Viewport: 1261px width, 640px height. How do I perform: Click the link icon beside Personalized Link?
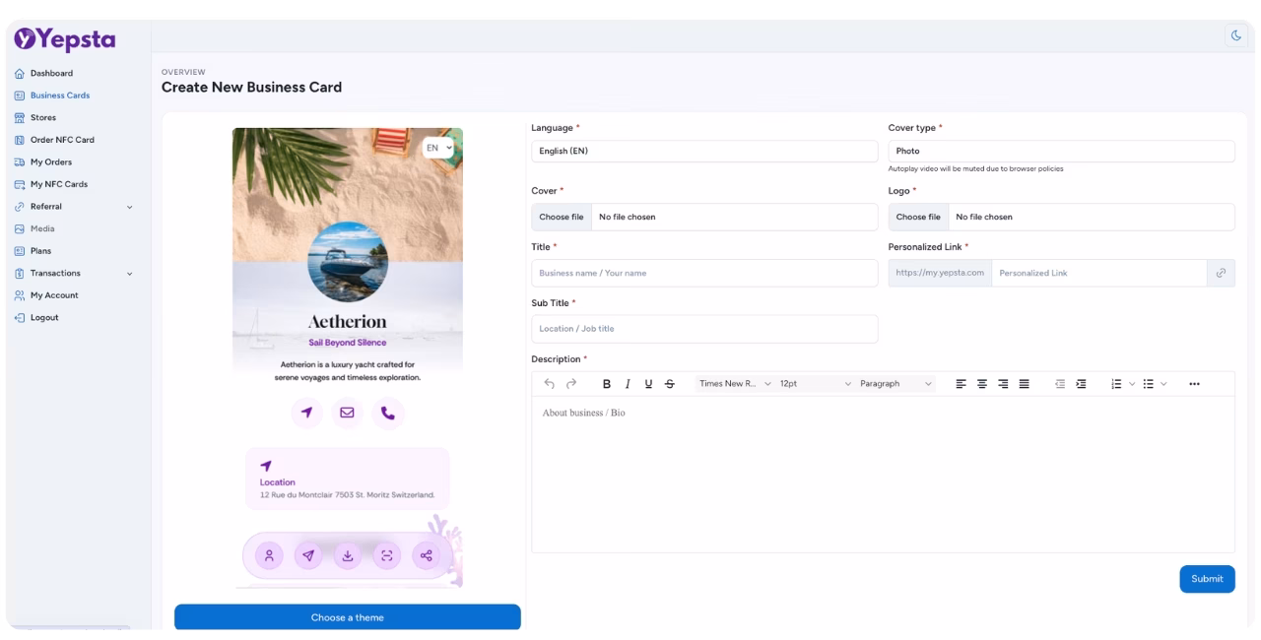[1221, 273]
